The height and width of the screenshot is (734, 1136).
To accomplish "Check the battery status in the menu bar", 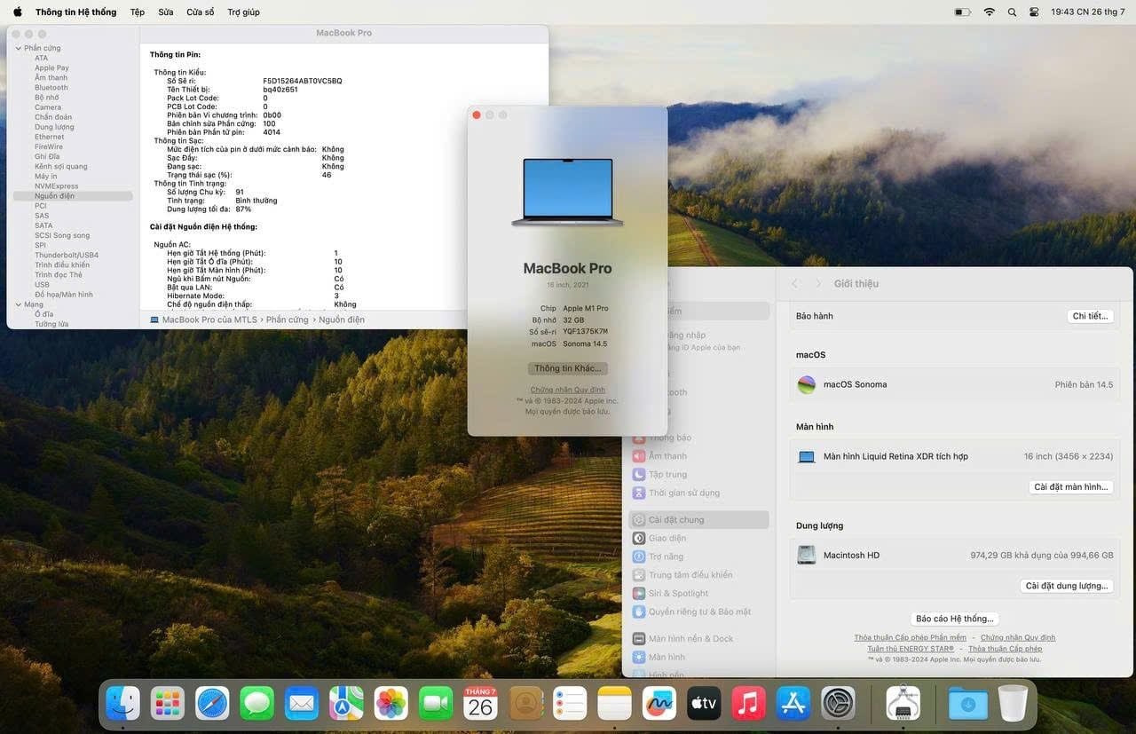I will [x=962, y=12].
